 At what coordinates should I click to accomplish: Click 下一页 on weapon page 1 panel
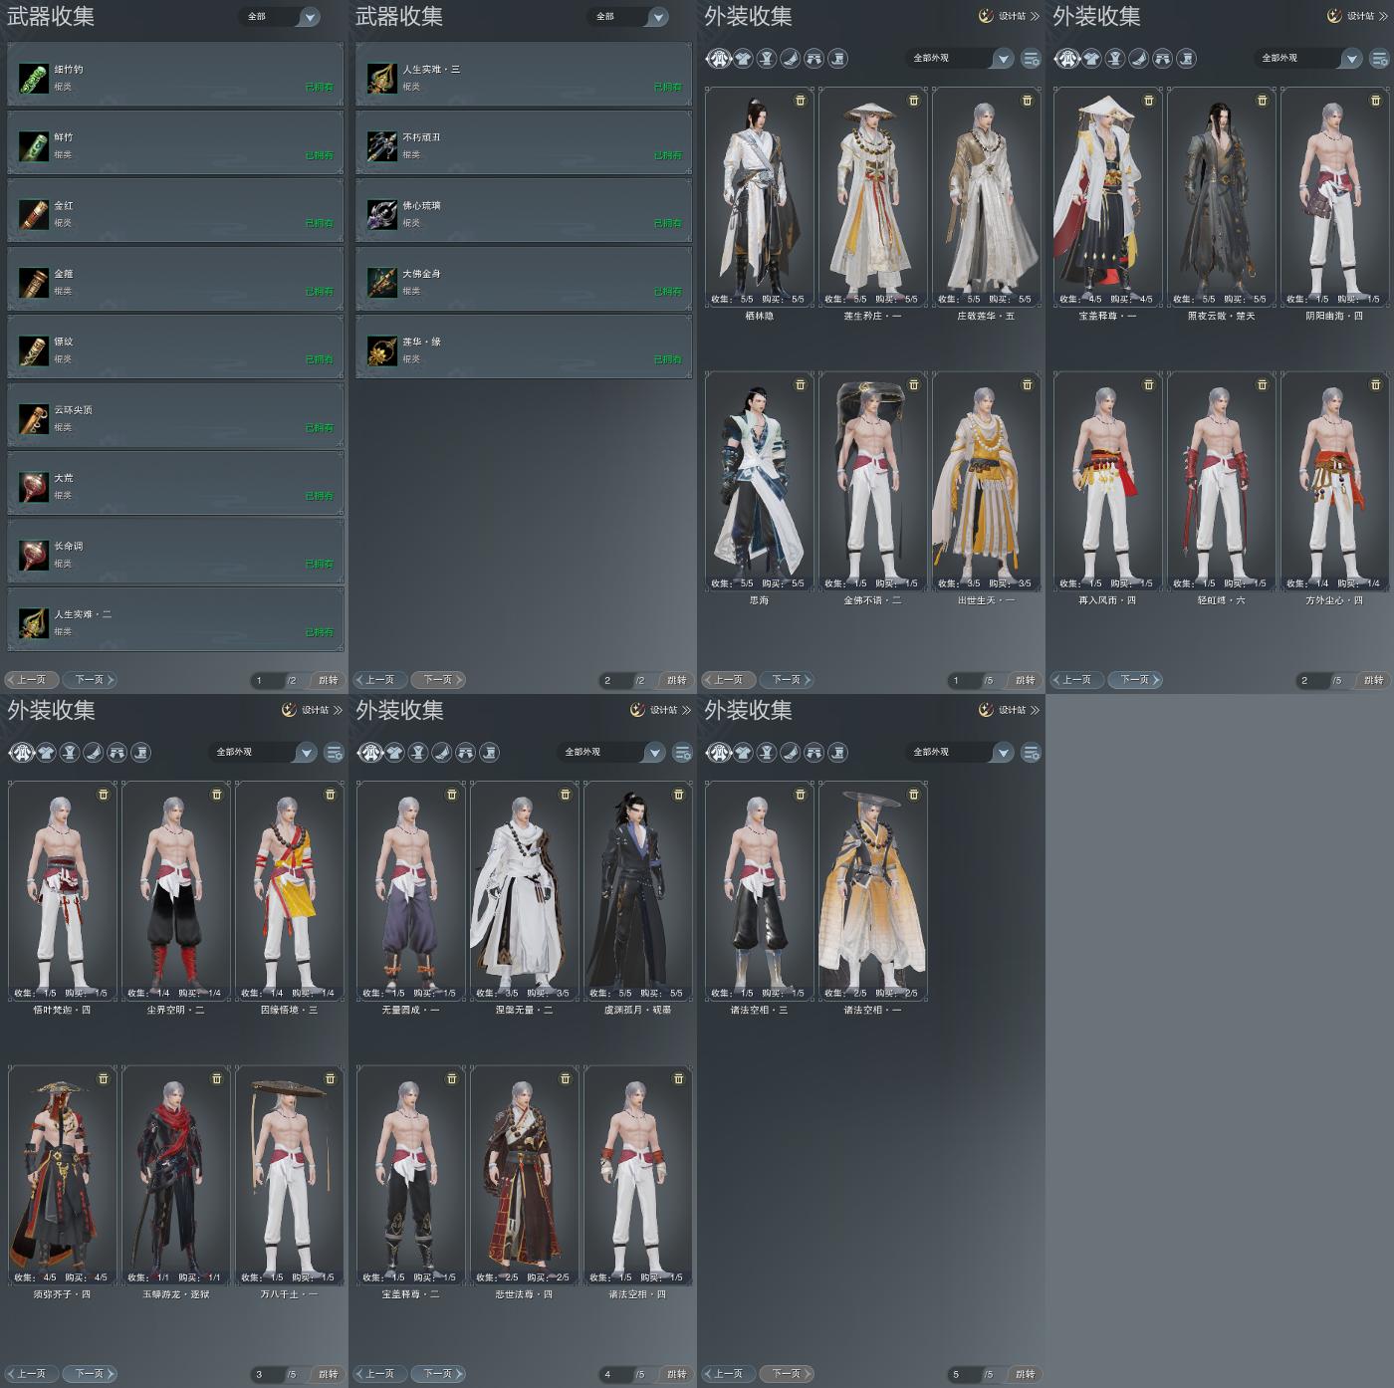coord(91,680)
